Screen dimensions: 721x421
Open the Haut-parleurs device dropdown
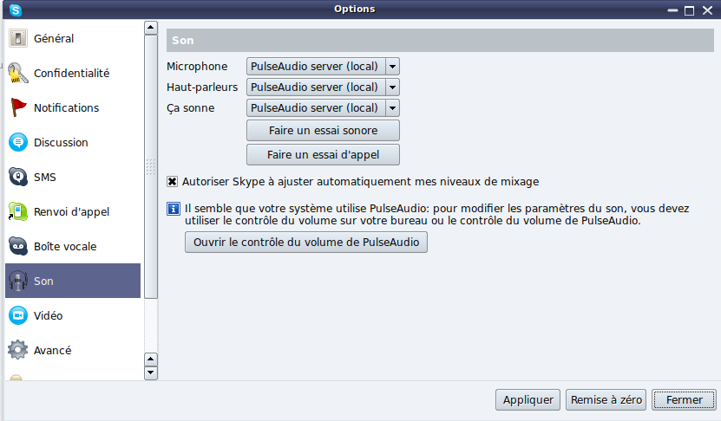tap(323, 87)
